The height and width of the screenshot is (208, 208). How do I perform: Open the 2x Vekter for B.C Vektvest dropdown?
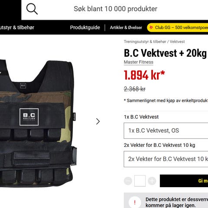(x=166, y=159)
